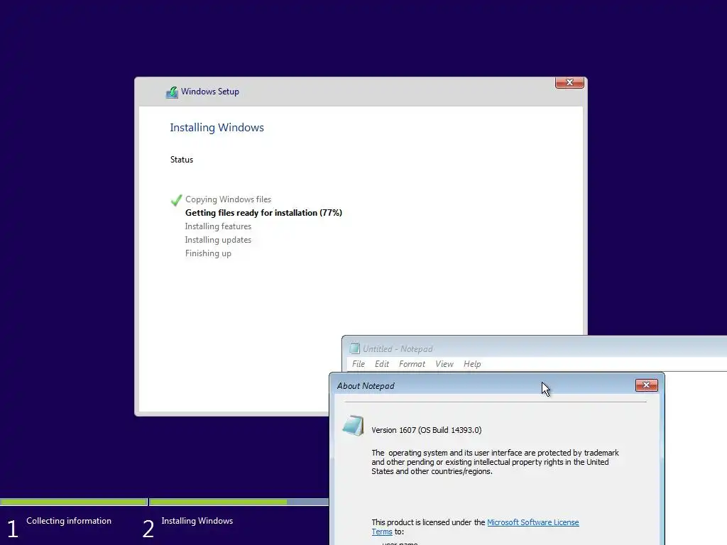This screenshot has height=545, width=727.
Task: Open the Format menu in Notepad
Action: click(x=412, y=364)
